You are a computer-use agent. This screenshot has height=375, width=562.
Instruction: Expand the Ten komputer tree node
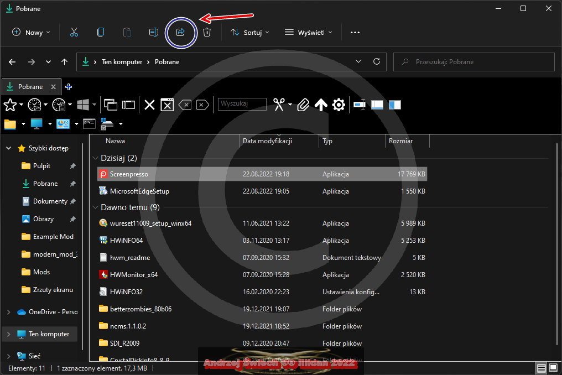(9, 334)
